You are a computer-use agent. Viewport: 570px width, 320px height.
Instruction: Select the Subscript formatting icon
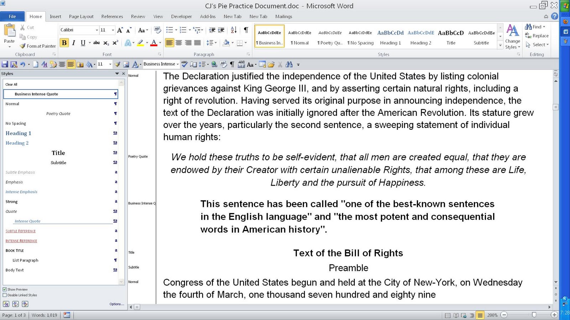[x=106, y=43]
